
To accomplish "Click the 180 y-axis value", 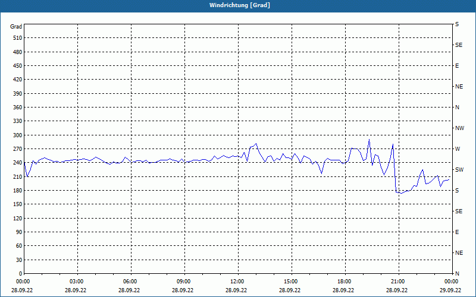I will [x=17, y=191].
